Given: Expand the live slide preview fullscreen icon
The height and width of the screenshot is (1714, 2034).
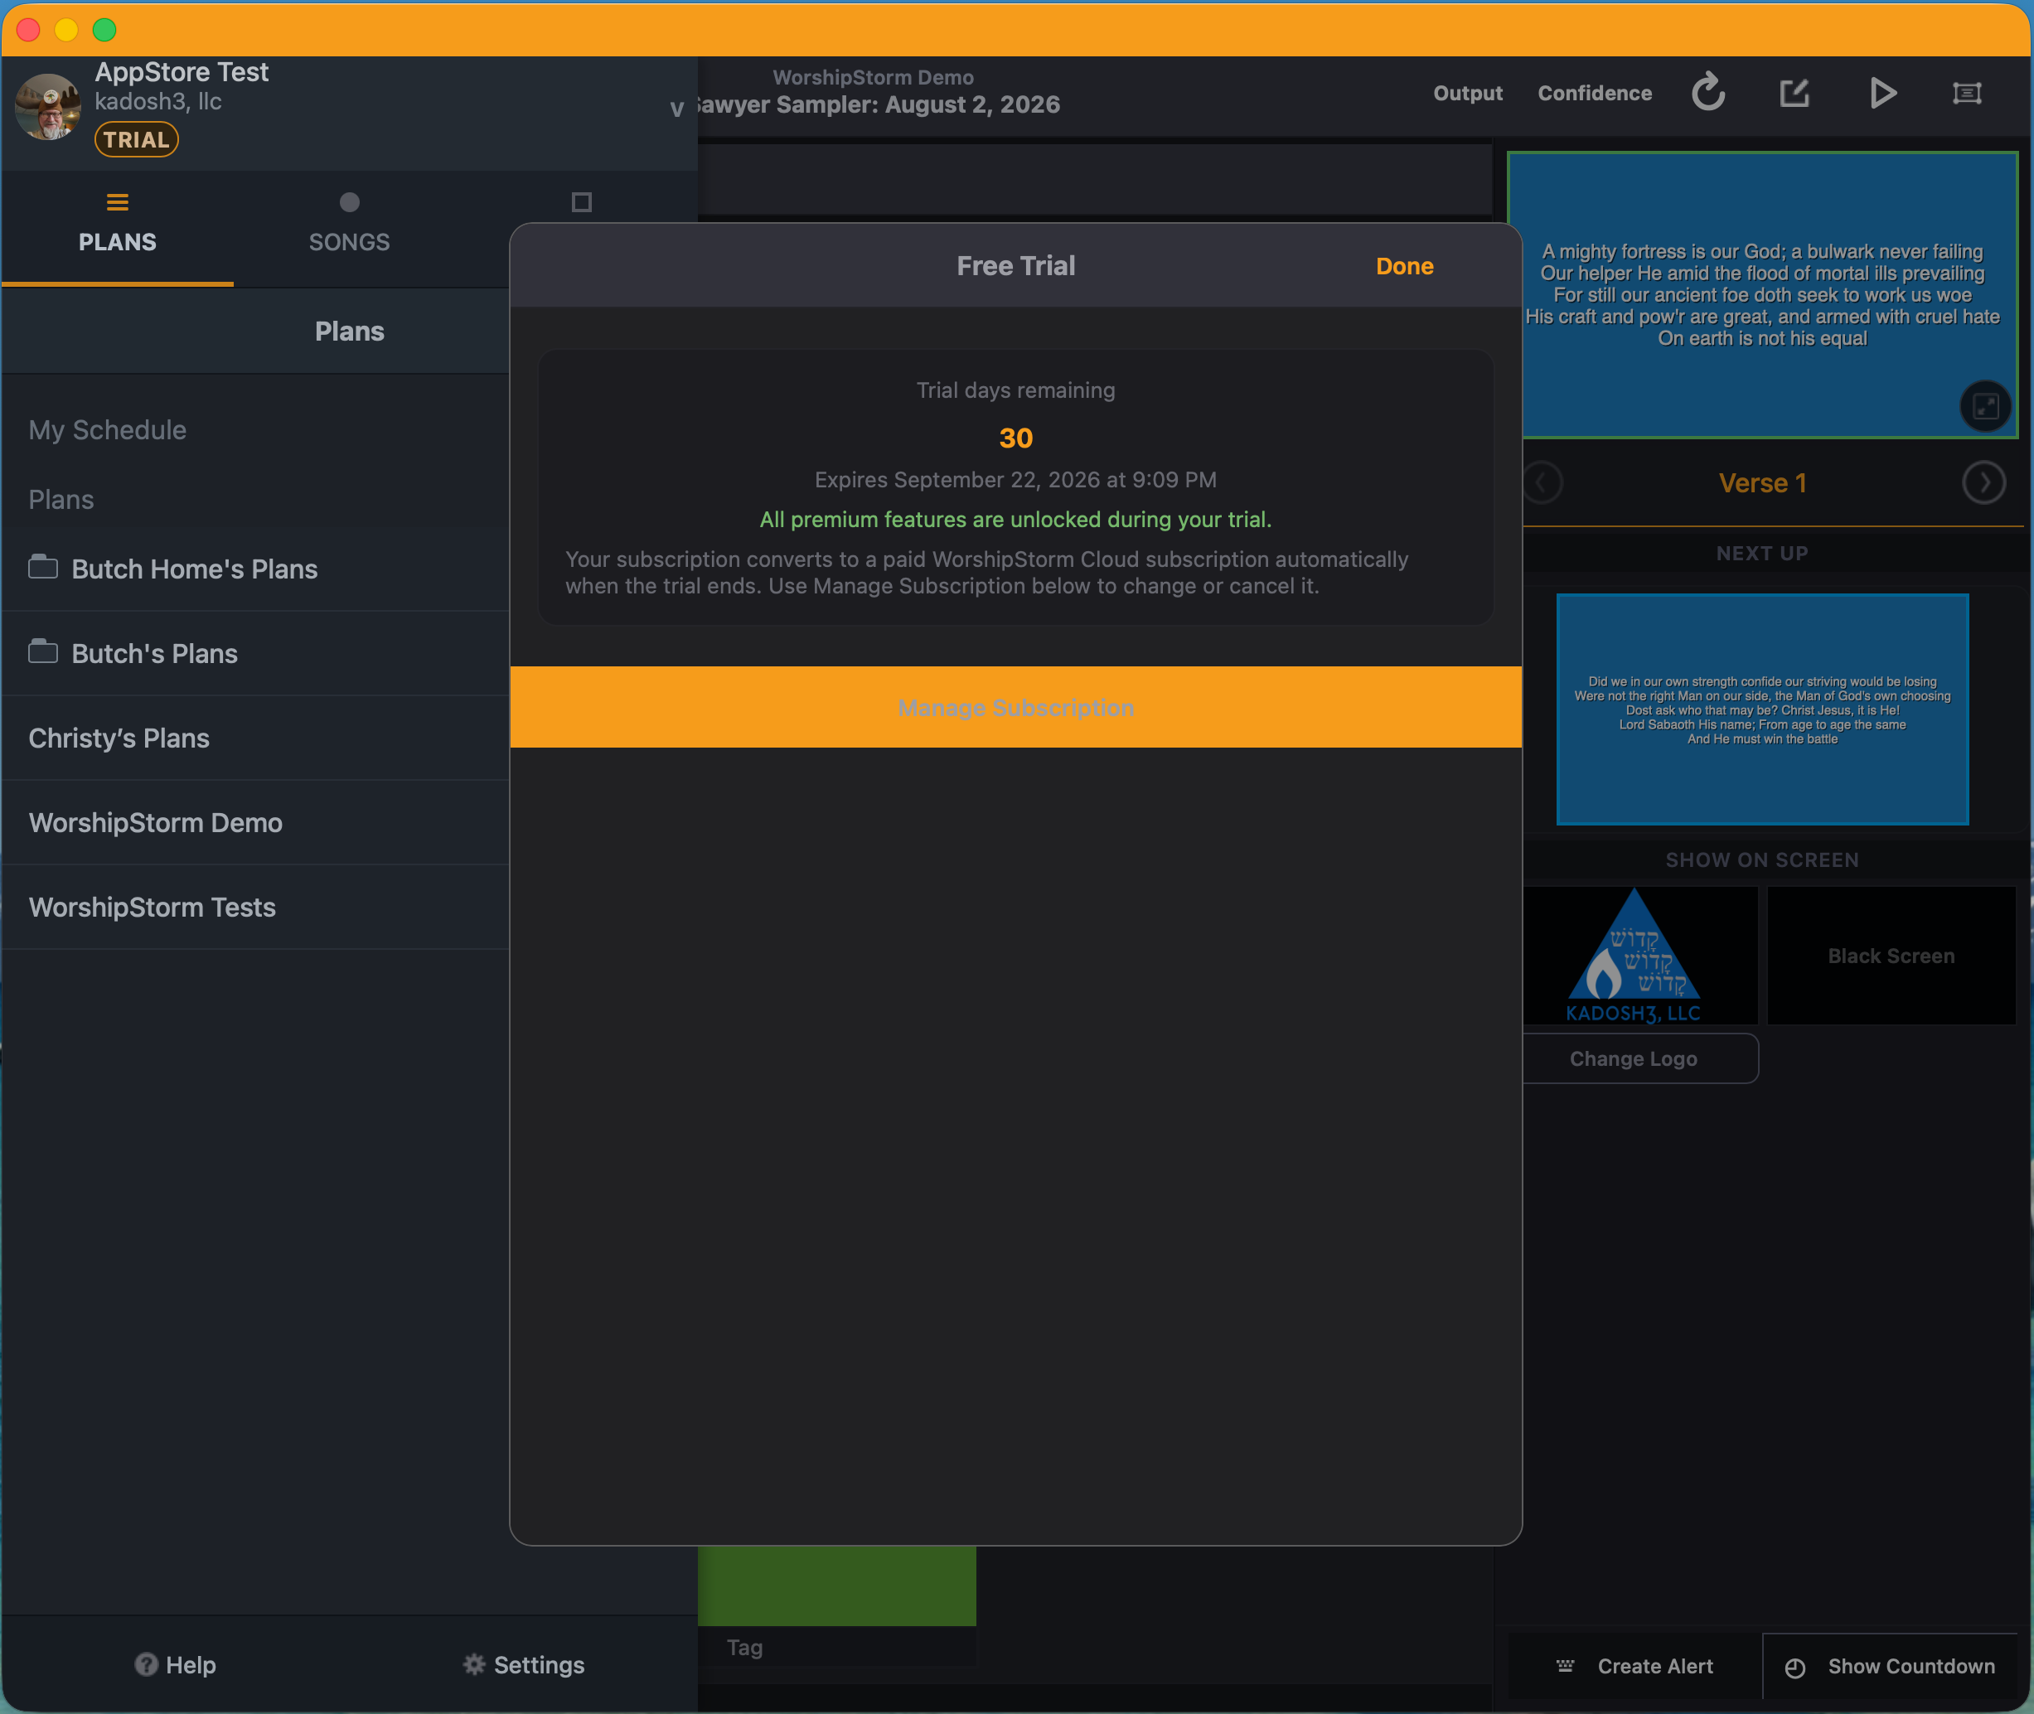Looking at the screenshot, I should pos(1984,406).
